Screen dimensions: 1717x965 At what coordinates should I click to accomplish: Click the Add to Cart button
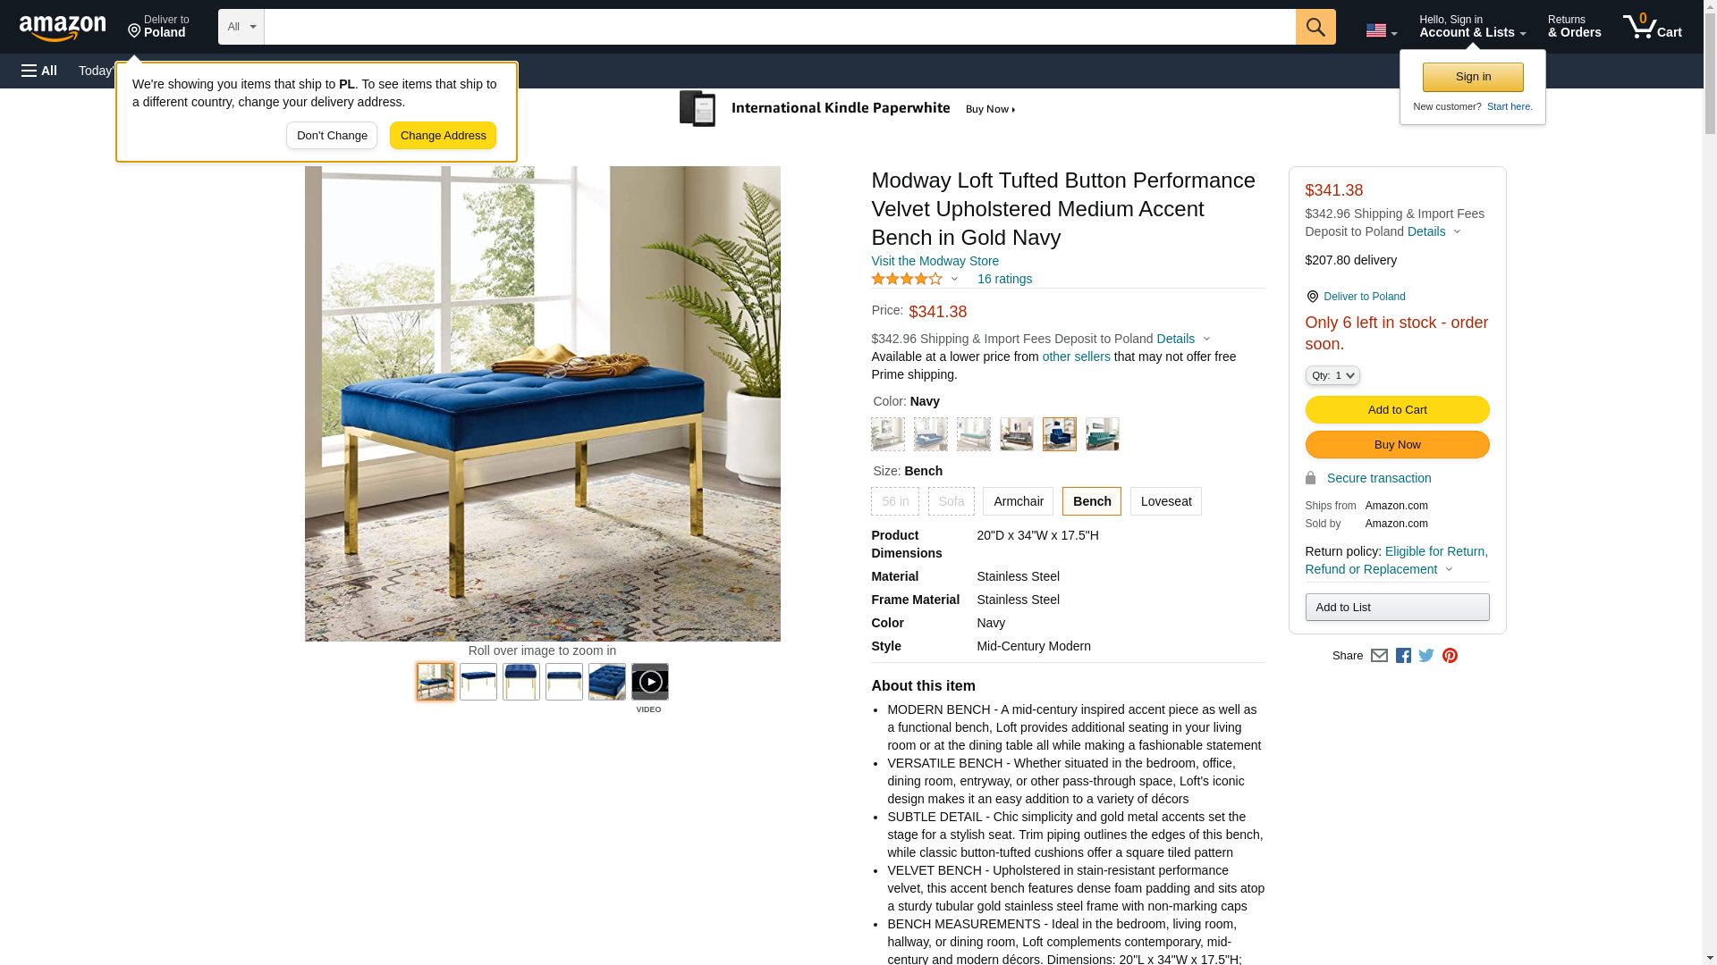[1397, 410]
